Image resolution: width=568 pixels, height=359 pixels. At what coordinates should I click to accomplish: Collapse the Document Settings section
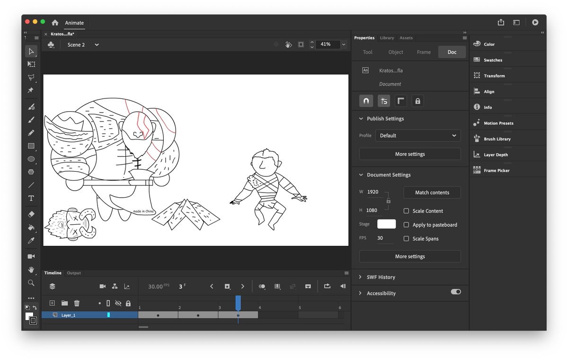[361, 175]
